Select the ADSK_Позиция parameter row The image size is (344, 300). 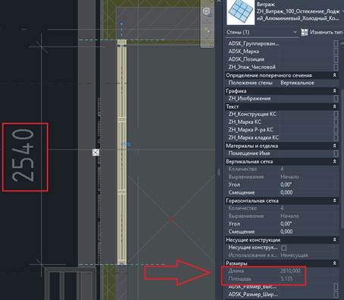tap(282, 59)
